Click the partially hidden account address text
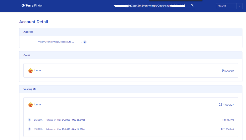The image size is (246, 140). tap(55, 42)
